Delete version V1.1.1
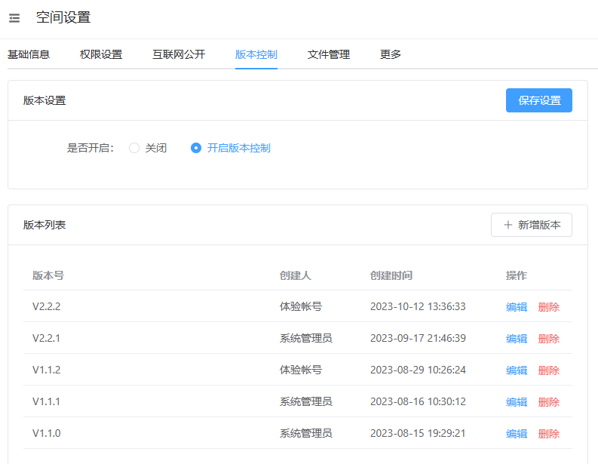 (549, 402)
